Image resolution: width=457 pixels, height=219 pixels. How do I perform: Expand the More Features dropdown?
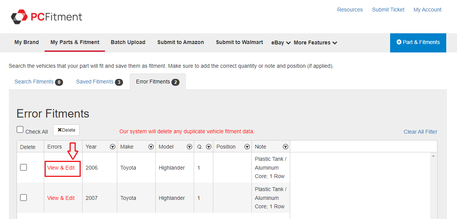(x=315, y=42)
